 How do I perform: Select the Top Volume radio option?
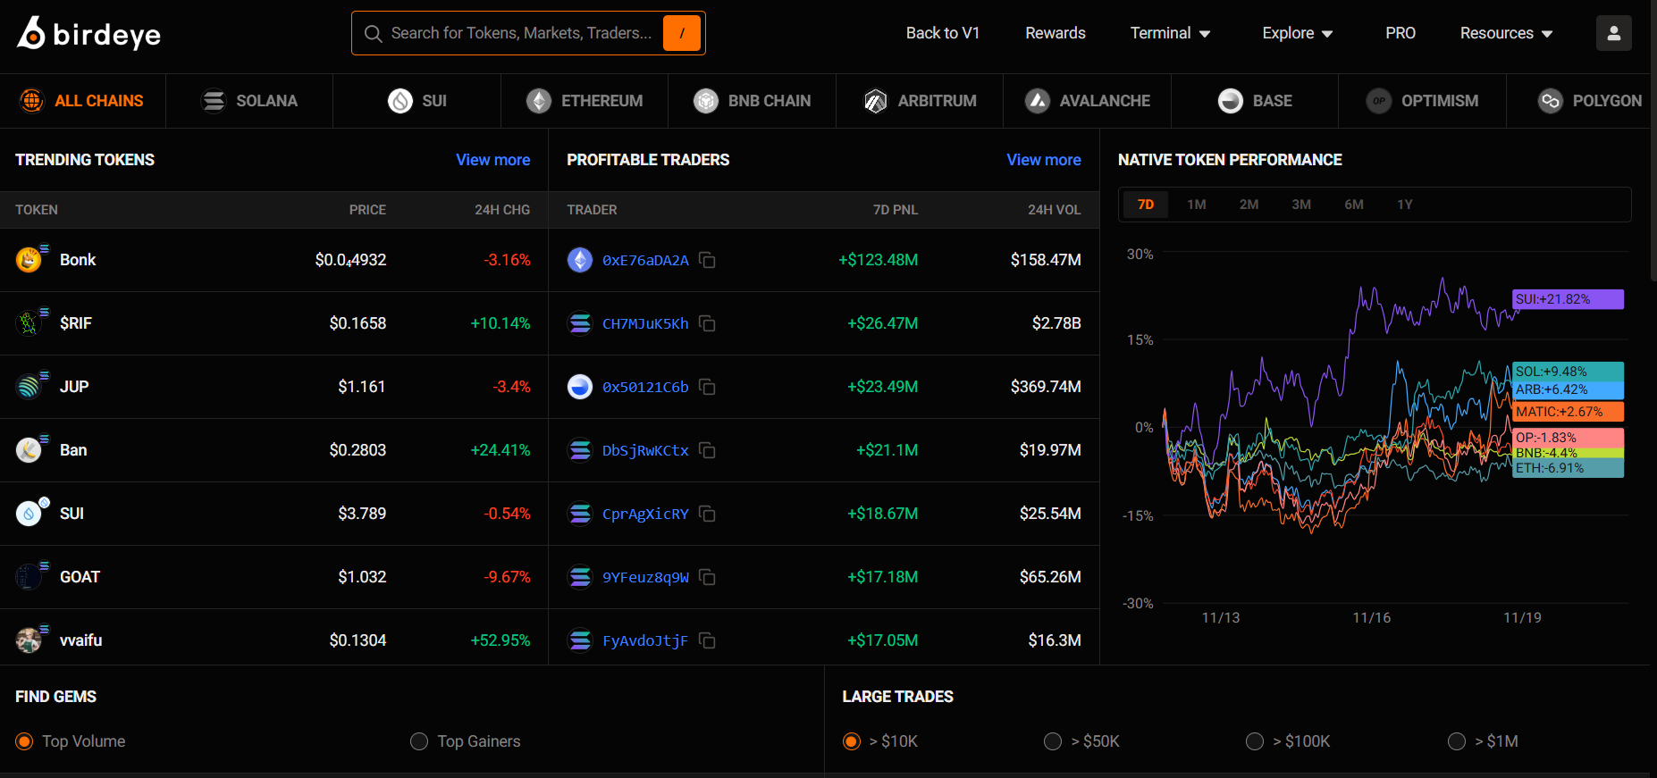[x=24, y=741]
